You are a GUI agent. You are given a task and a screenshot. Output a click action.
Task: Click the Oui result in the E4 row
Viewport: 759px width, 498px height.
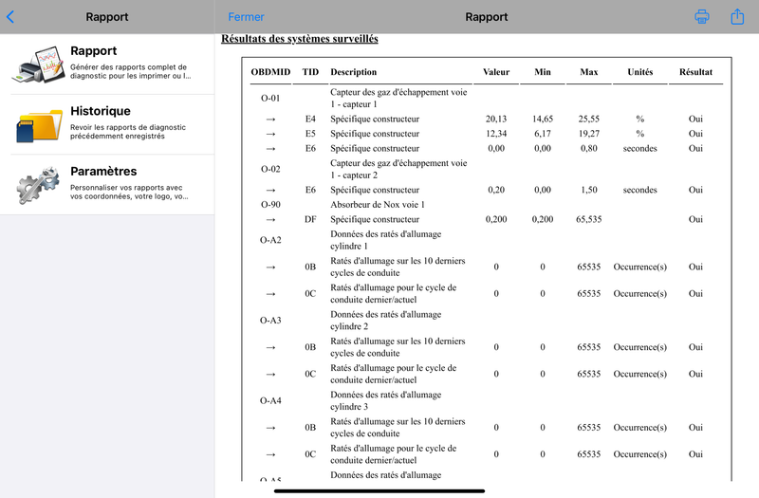point(695,120)
